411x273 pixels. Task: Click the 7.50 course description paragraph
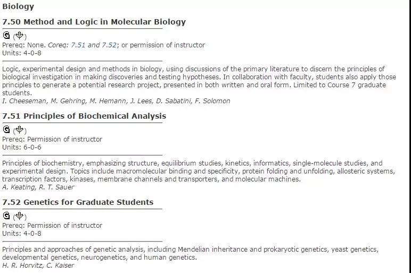(x=199, y=81)
